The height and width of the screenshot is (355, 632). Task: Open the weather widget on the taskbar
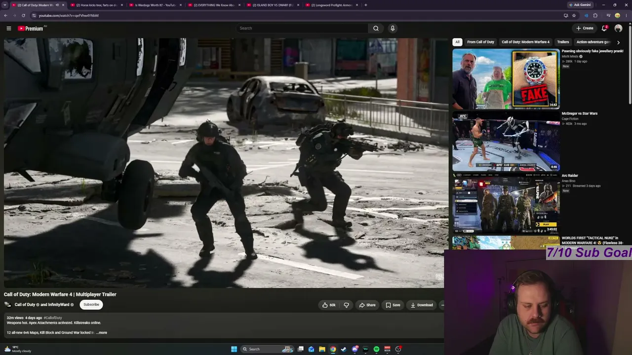(18, 349)
